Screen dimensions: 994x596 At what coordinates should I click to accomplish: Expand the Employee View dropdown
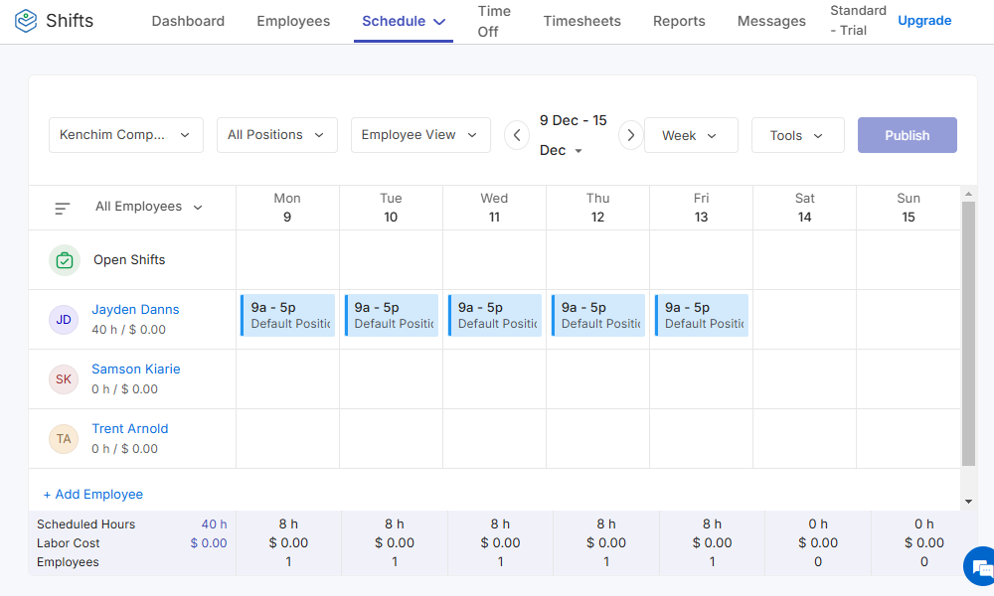click(x=419, y=135)
